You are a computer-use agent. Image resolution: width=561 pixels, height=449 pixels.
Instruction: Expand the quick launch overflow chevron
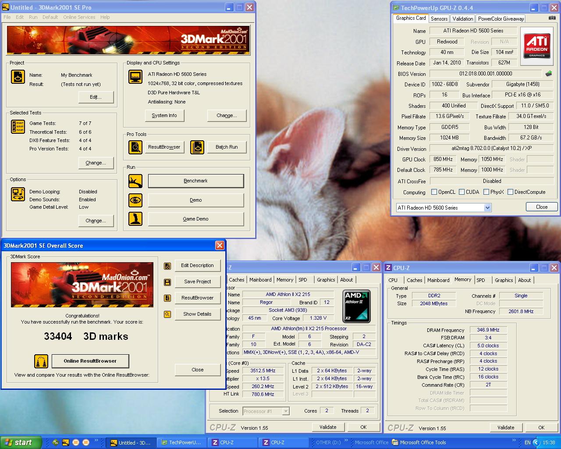click(x=96, y=440)
